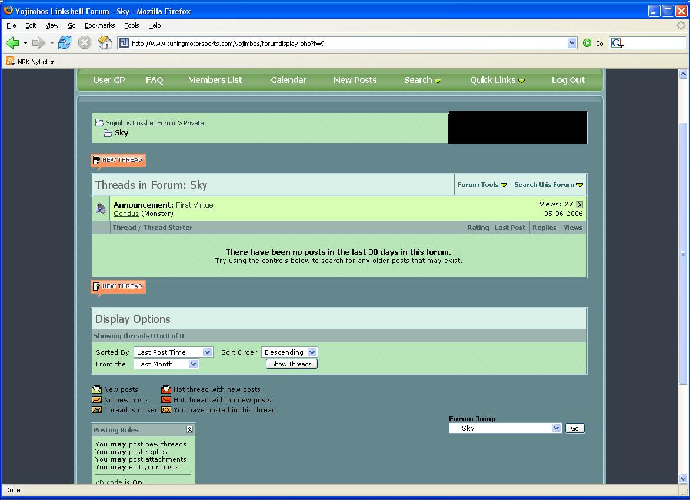This screenshot has height=500, width=690.
Task: Click the arrow icon next to Views: 27
Action: [579, 205]
